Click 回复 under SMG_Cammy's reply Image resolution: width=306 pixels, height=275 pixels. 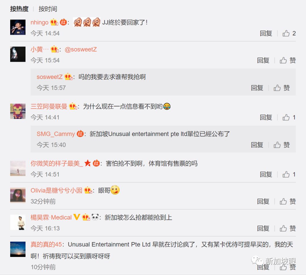click(257, 145)
